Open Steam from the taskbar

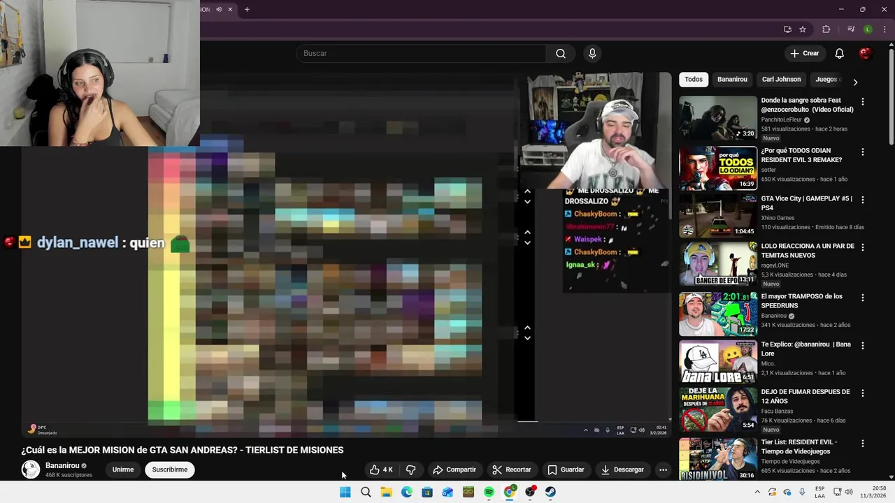pyautogui.click(x=550, y=492)
